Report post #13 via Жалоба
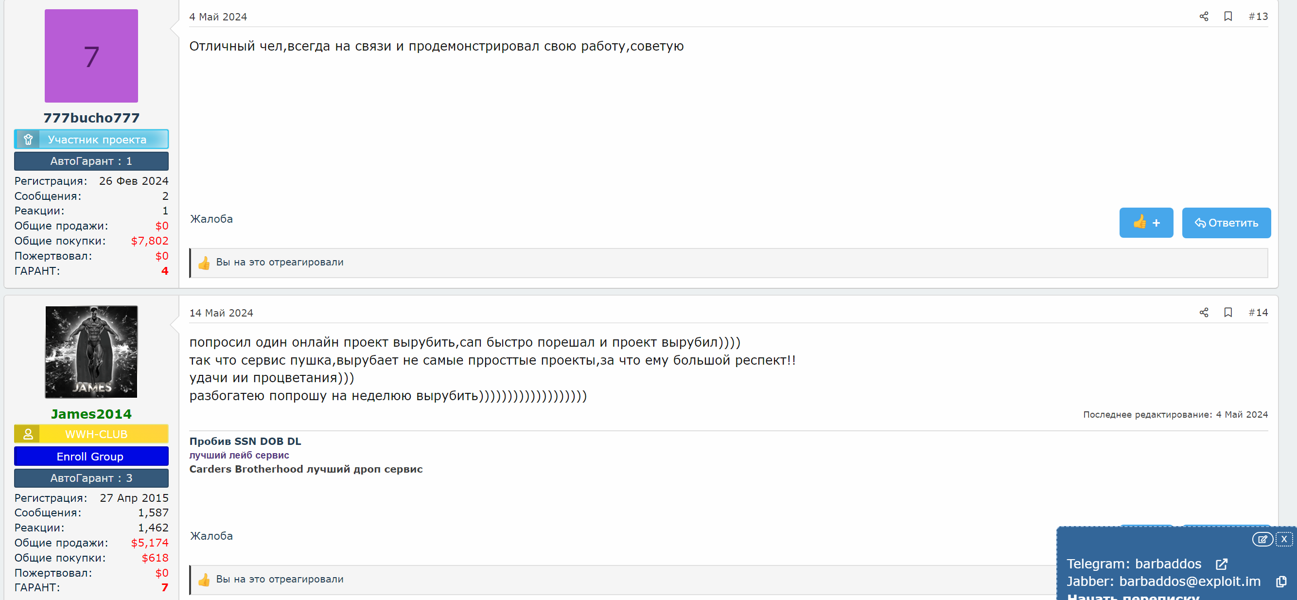1297x600 pixels. 211,219
